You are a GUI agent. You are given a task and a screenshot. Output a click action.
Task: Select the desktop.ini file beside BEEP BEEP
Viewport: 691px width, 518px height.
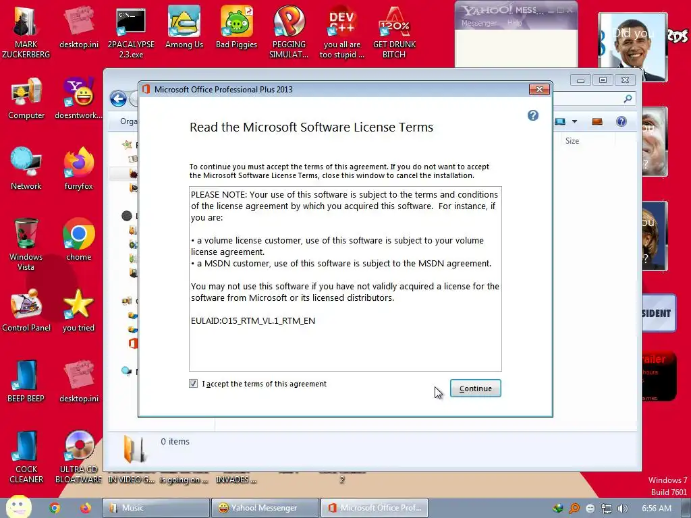point(79,382)
